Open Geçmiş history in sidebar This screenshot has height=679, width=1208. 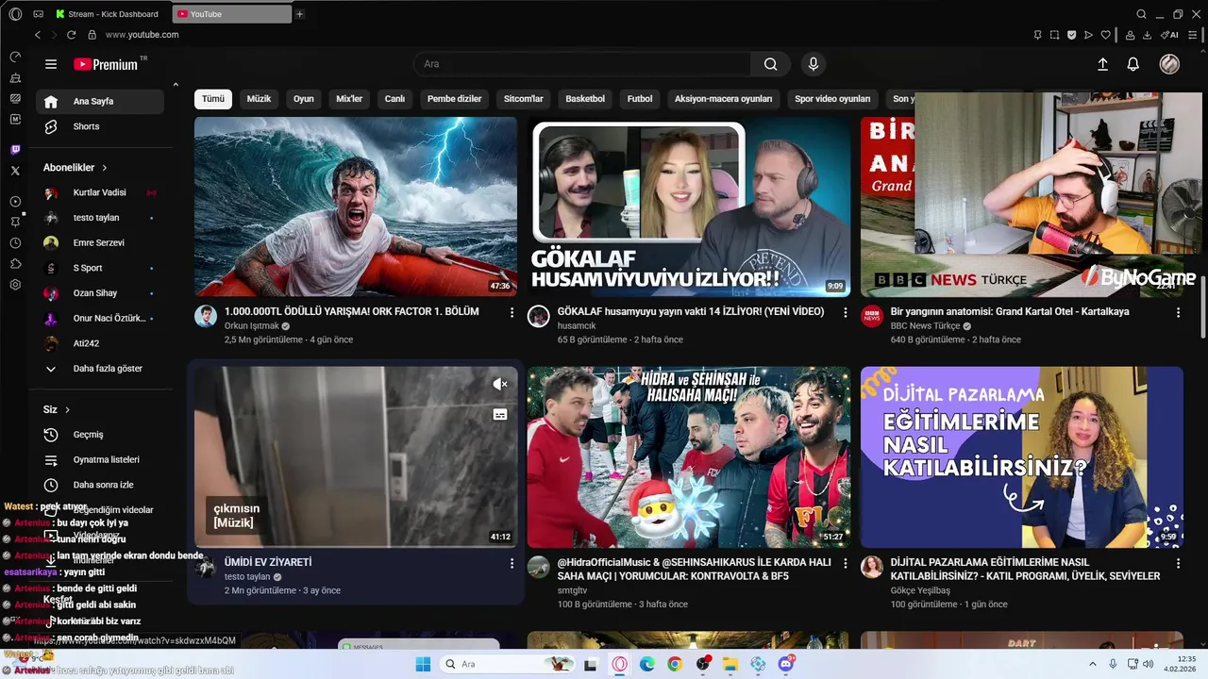tap(100, 435)
